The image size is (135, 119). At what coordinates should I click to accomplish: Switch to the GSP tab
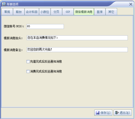coord(68,12)
